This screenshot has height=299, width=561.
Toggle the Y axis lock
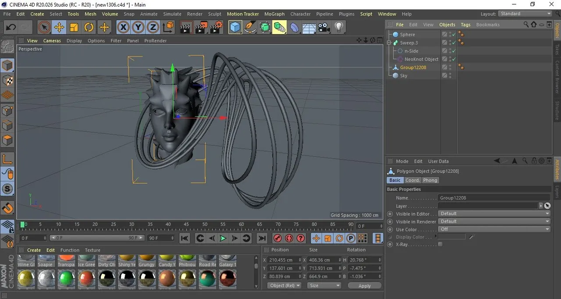[x=138, y=27]
